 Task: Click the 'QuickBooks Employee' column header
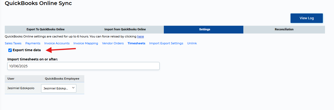62,79
